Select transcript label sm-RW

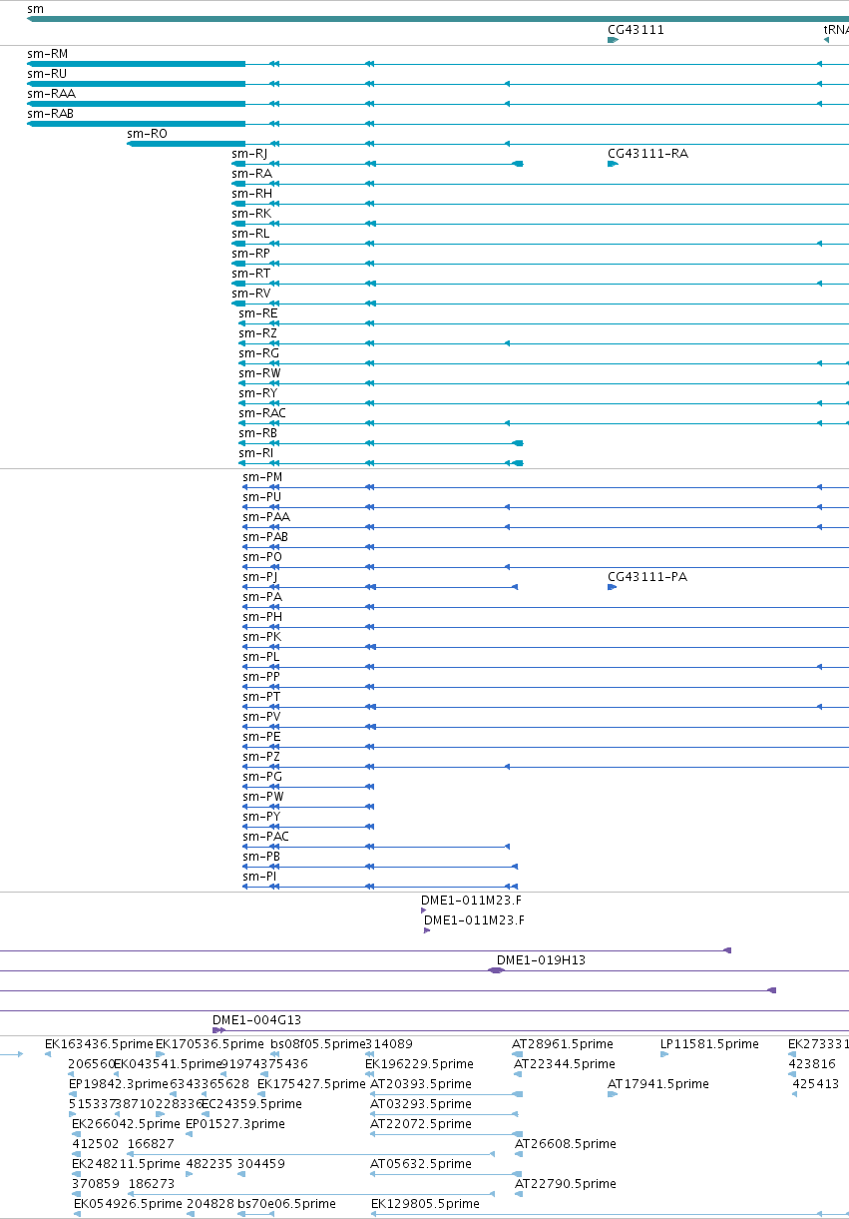pos(259,373)
